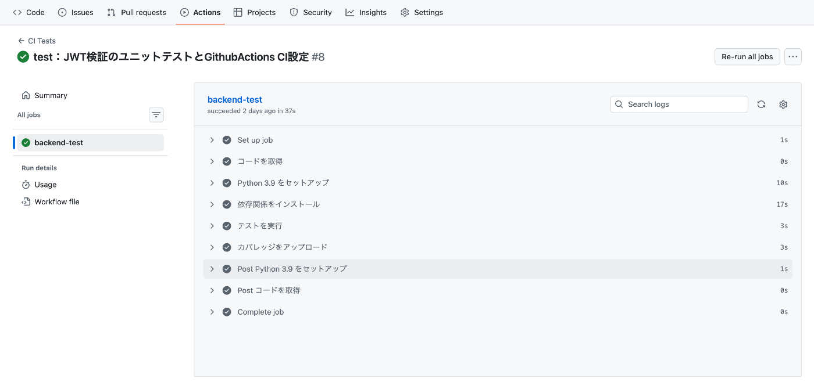Viewport: 814px width, 389px height.
Task: Expand the カバレッジをアップロード step
Action: click(212, 247)
